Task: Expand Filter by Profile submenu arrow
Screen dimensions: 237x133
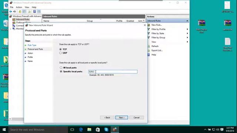Action: 187,29
